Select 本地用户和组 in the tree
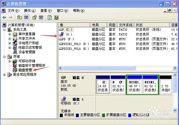This screenshot has height=125, width=179. 28,43
